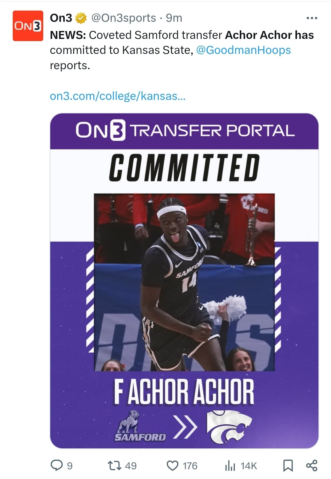Open the @GoodmanHoops mention link
This screenshot has width=331, height=479.
(x=243, y=50)
